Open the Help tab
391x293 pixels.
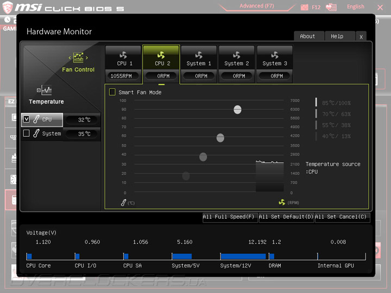pyautogui.click(x=339, y=36)
